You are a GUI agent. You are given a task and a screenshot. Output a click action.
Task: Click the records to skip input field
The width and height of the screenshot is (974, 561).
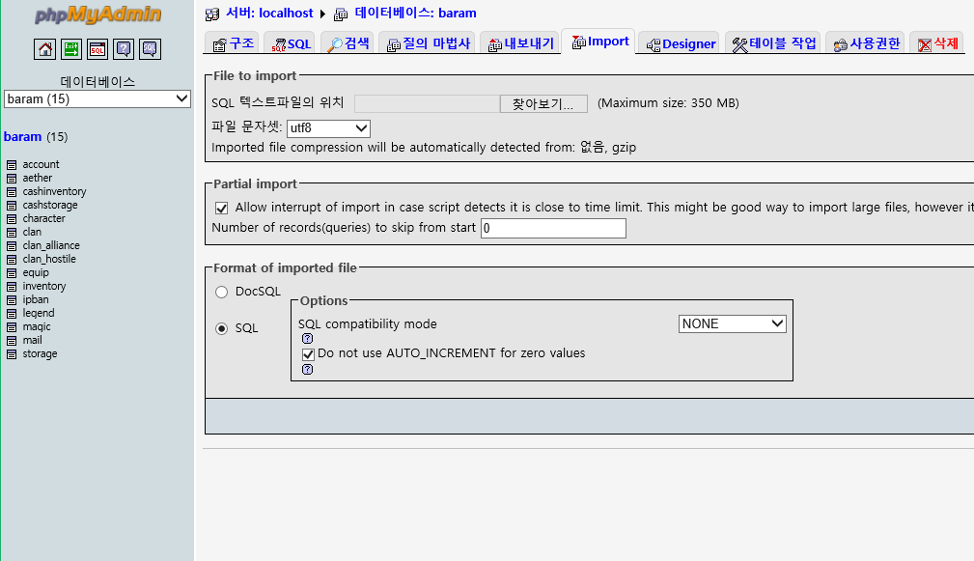pos(553,229)
